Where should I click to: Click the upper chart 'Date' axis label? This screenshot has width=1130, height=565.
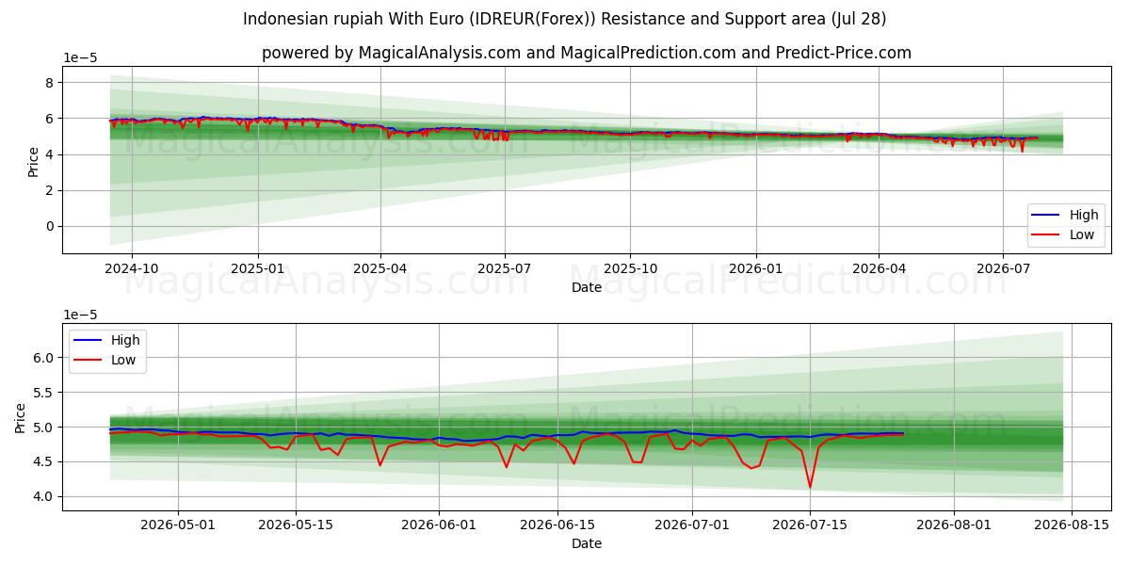(x=587, y=287)
